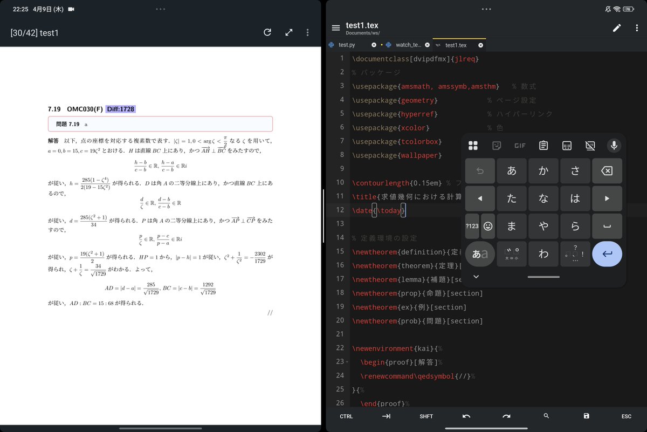
Task: Tap the space key on the keyboard
Action: (x=607, y=227)
